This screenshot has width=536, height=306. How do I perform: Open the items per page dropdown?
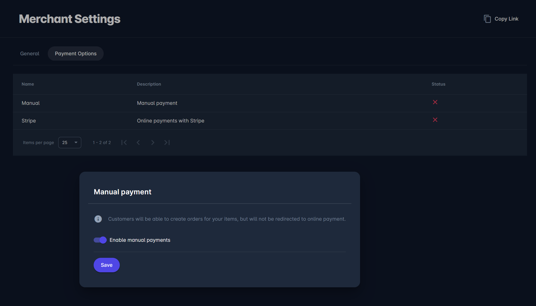pyautogui.click(x=69, y=142)
